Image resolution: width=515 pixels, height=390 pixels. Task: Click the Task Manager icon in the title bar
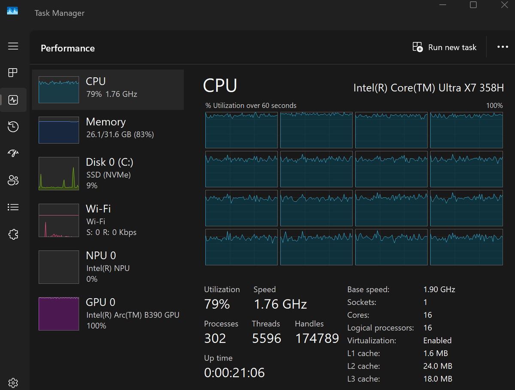tap(12, 11)
